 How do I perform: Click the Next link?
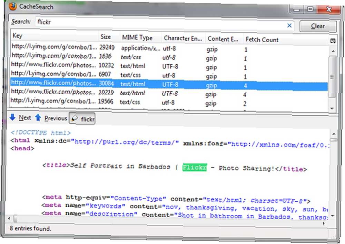25,118
